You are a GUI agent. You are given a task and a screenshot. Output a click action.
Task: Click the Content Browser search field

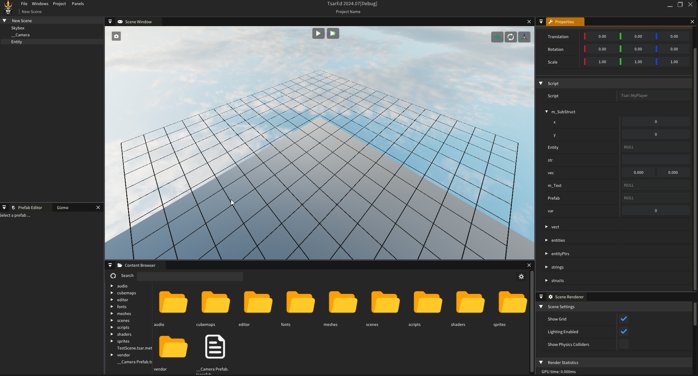point(190,276)
